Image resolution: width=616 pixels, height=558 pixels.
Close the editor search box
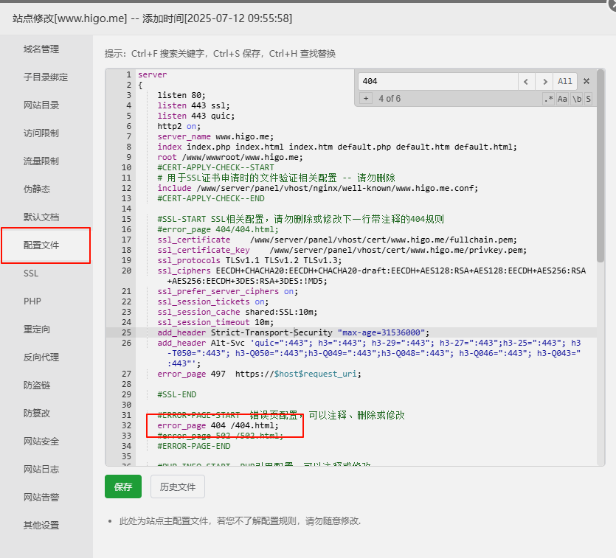586,81
